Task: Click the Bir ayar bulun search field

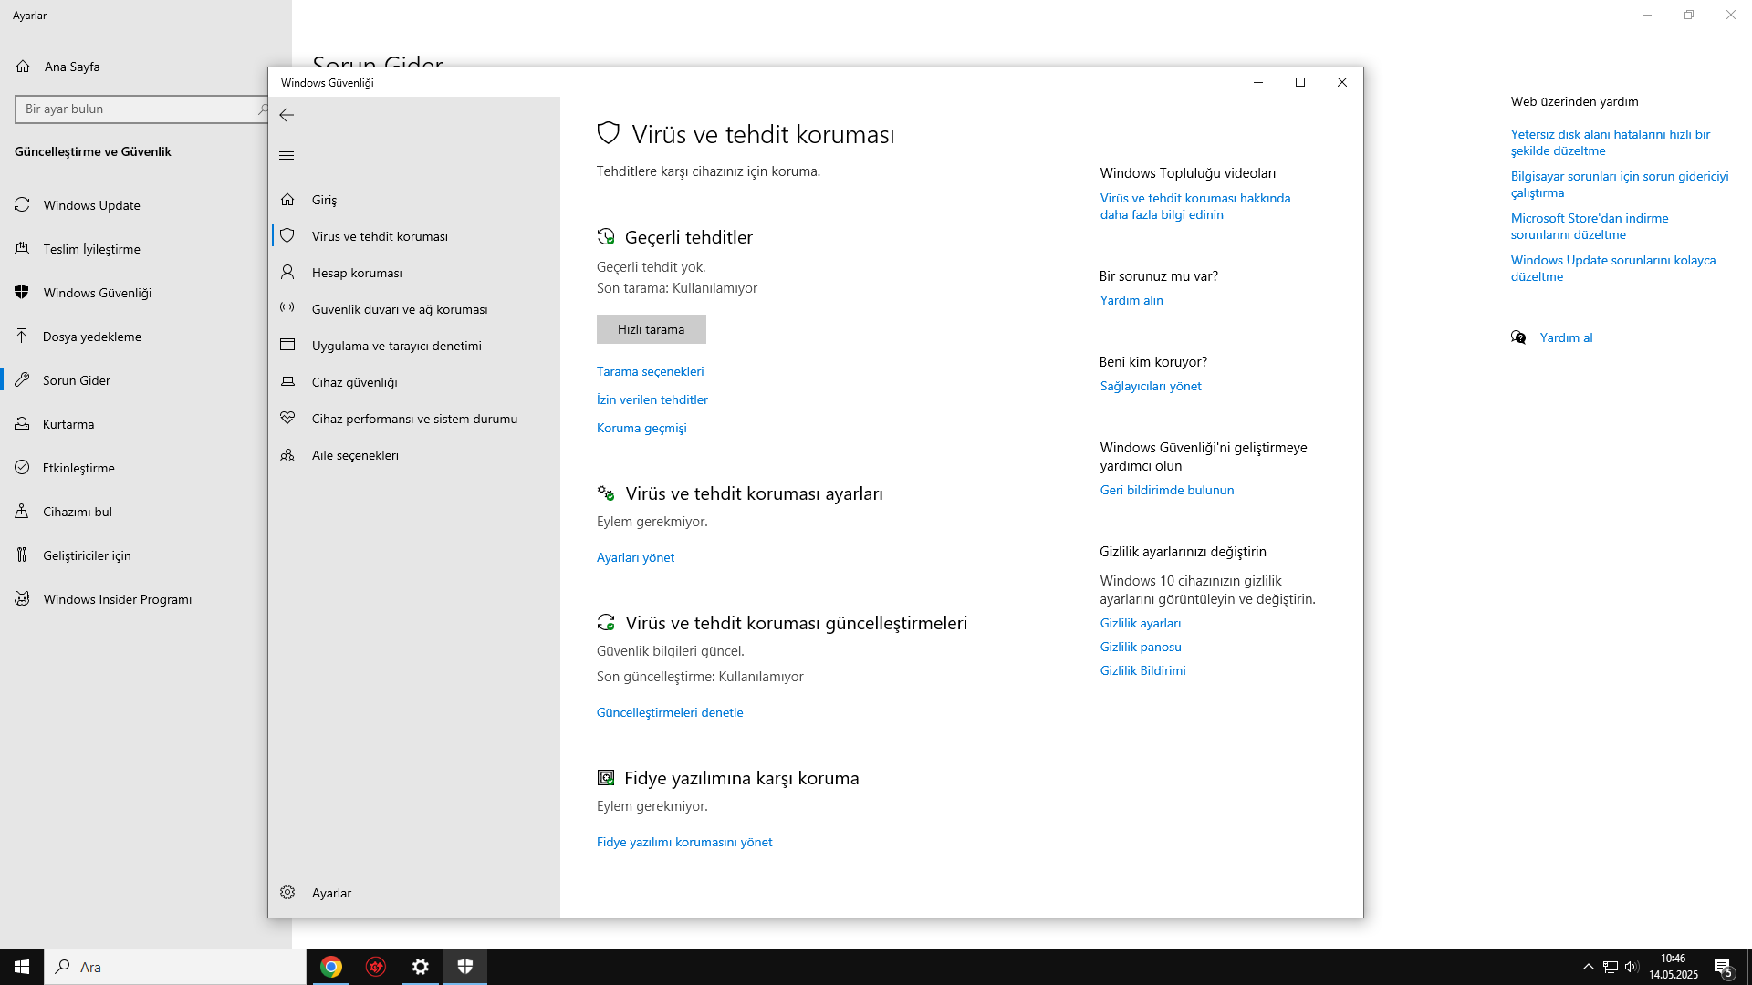Action: pos(137,109)
